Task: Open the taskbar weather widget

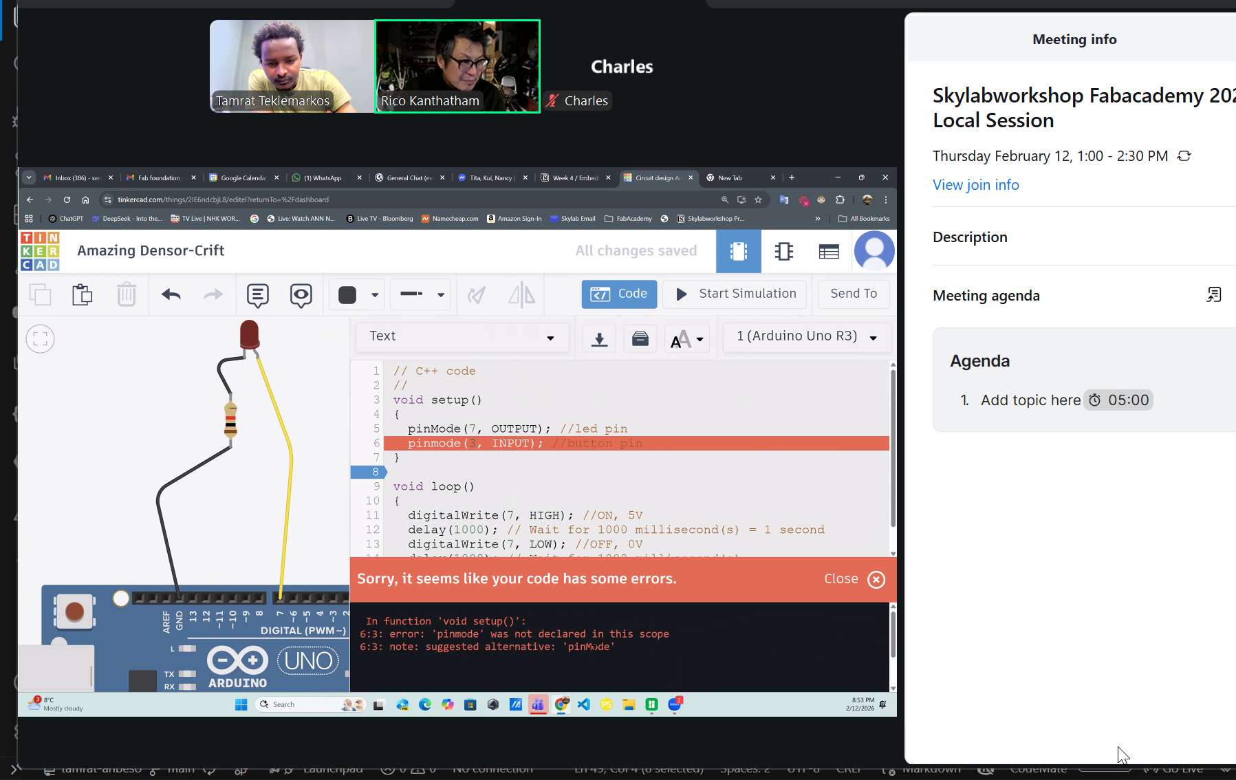Action: 55,704
